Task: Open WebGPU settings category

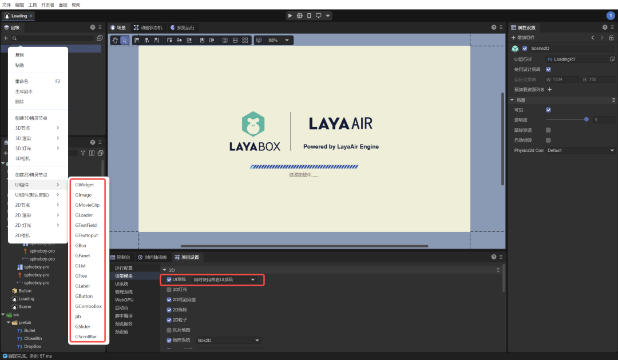Action: pos(124,300)
